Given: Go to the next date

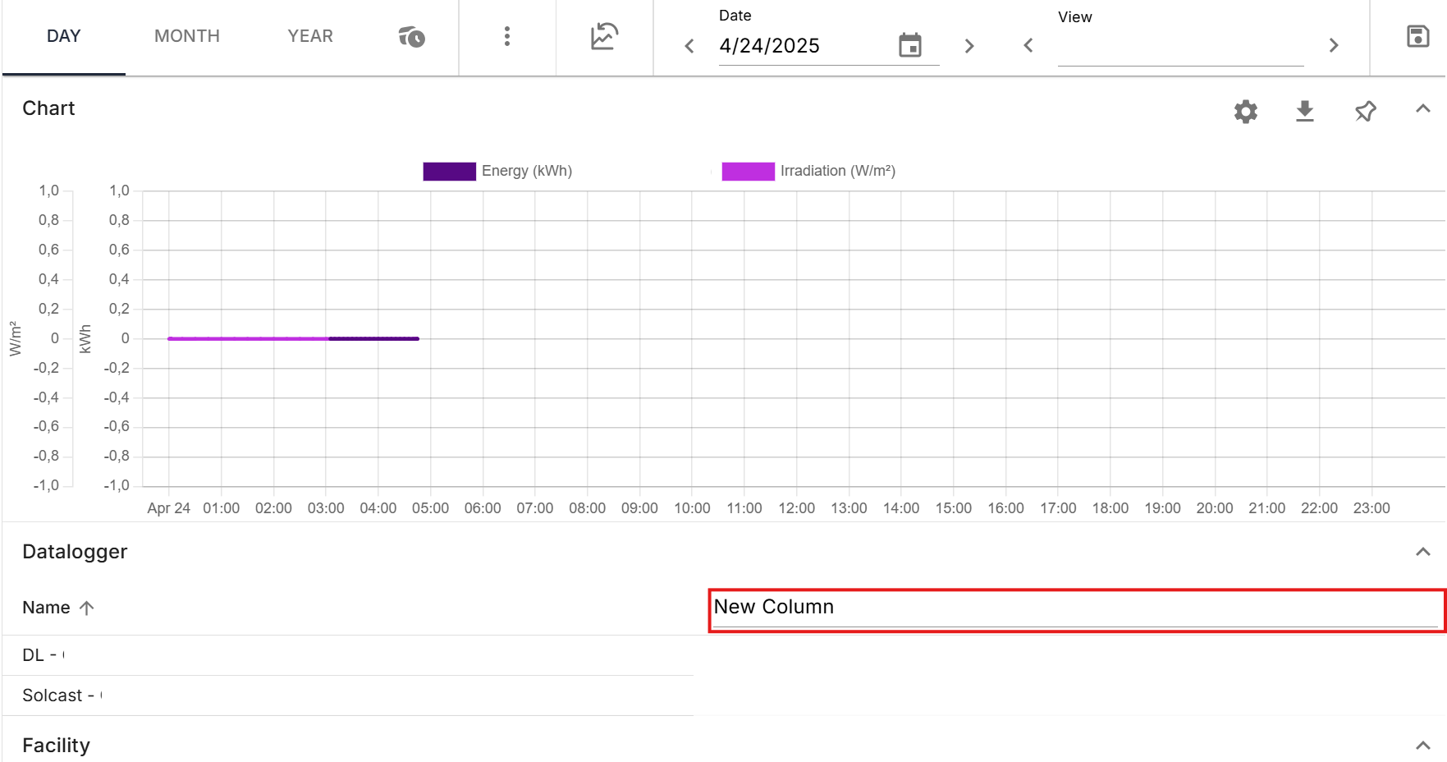Looking at the screenshot, I should tap(969, 46).
